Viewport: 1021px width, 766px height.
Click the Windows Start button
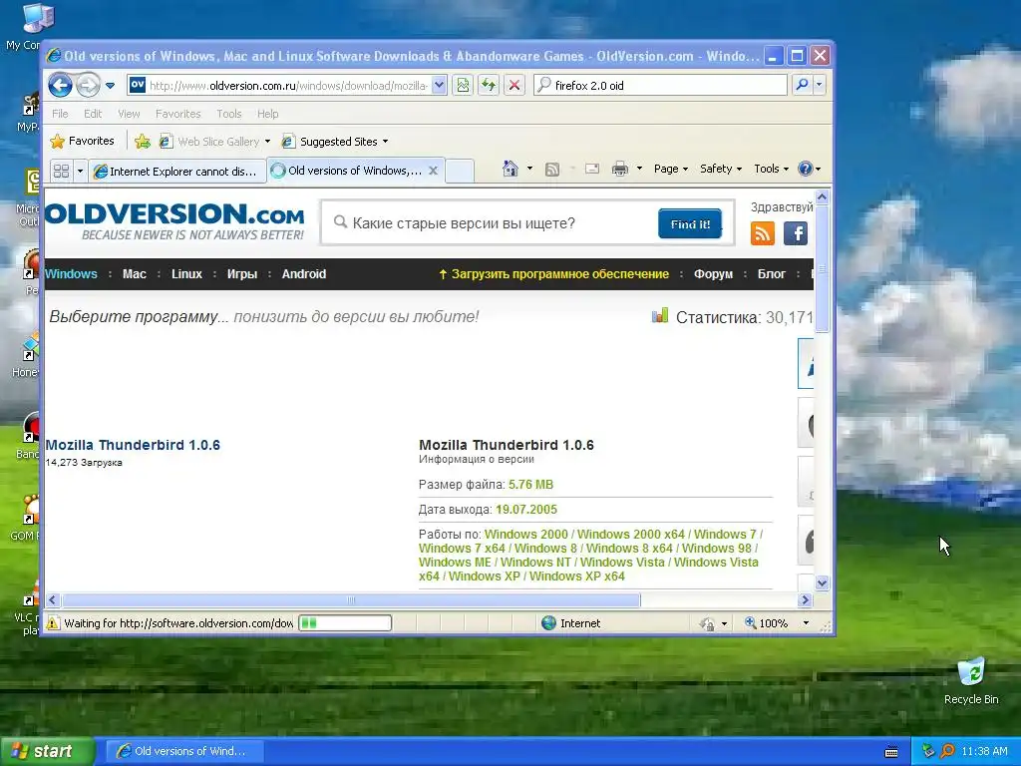47,751
